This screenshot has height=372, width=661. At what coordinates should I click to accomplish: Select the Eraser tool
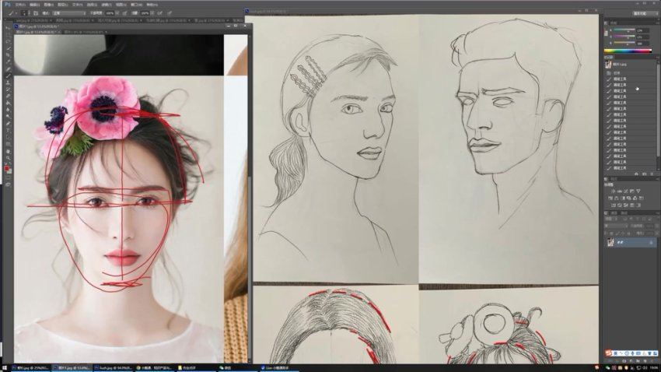point(8,96)
